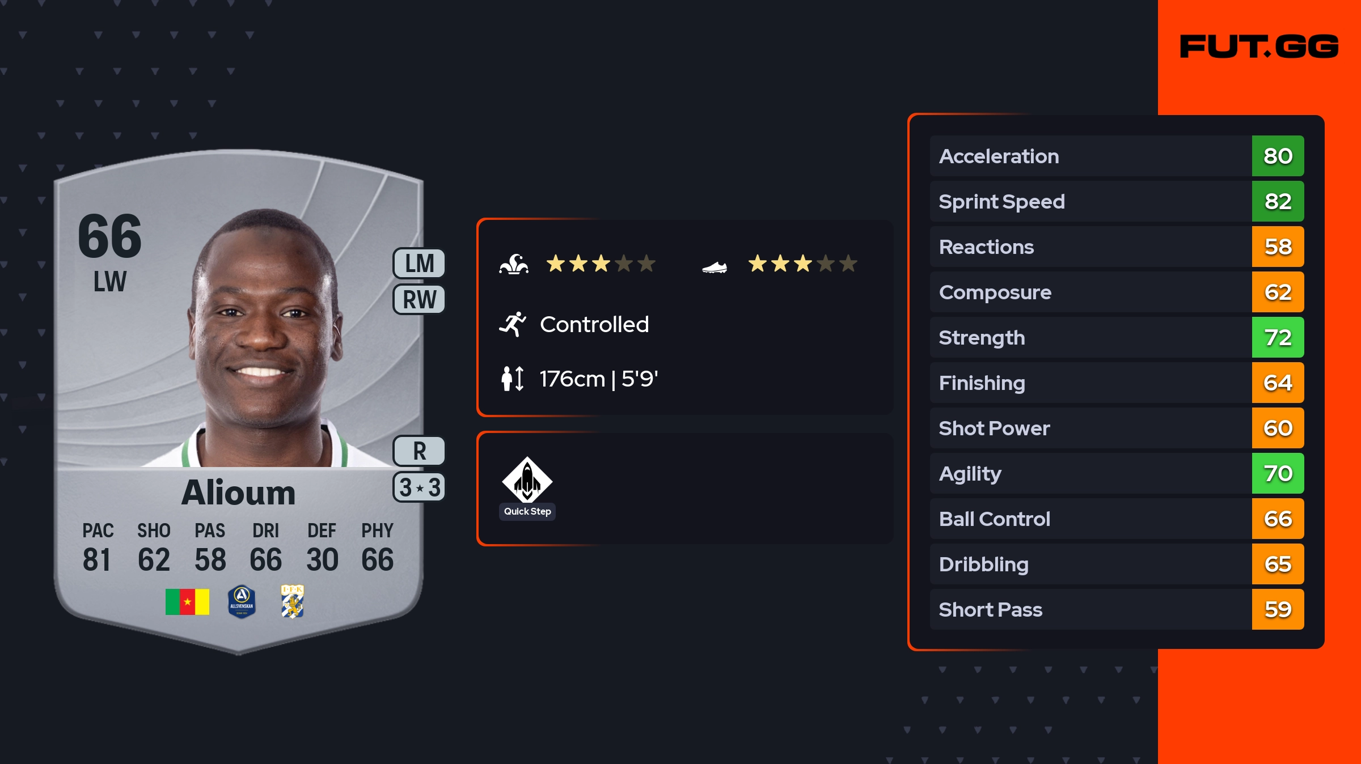Screen dimensions: 1361x764
Task: Click the Short Pass stat row
Action: tap(1090, 609)
